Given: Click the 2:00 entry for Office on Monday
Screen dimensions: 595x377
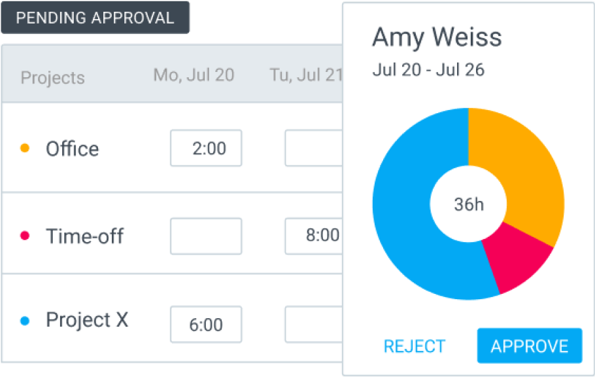Looking at the screenshot, I should point(205,148).
